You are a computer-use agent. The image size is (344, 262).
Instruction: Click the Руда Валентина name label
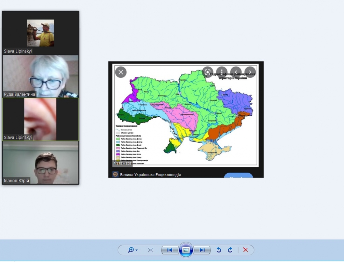(19, 94)
